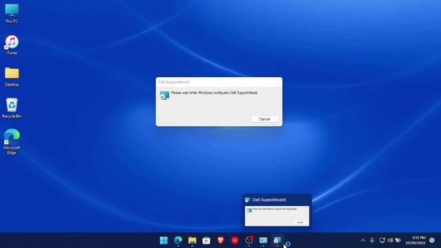This screenshot has width=441, height=248.
Task: Open the Recycle Bin
Action: click(x=12, y=108)
